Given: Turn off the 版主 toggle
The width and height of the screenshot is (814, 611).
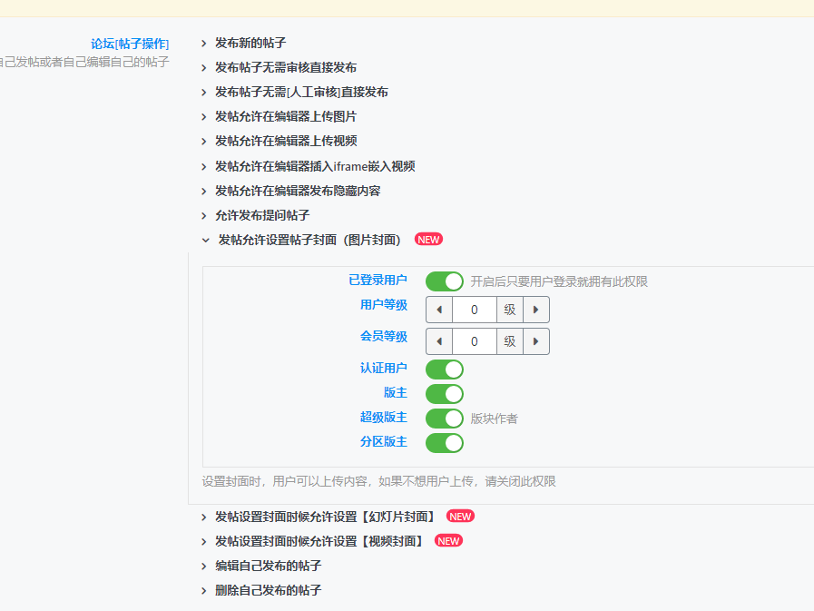Looking at the screenshot, I should pos(444,393).
